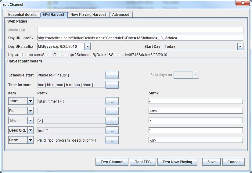Expand the End item type dropdown
The image size is (252, 173).
31,111
